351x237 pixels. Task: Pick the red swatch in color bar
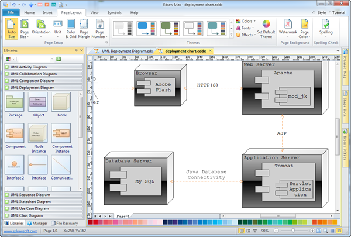click(95, 223)
